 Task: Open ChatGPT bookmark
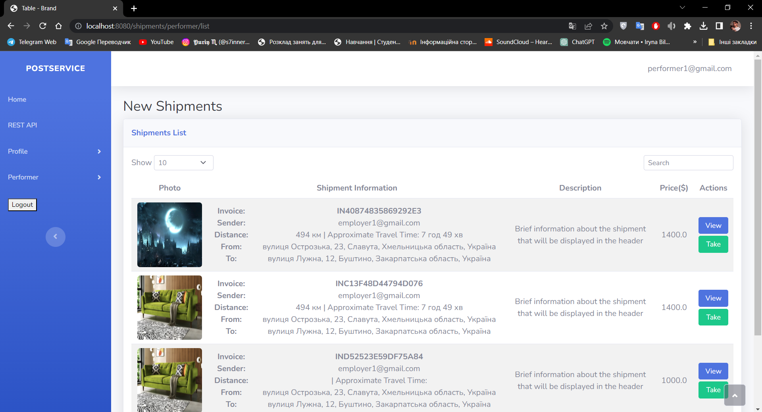click(577, 42)
